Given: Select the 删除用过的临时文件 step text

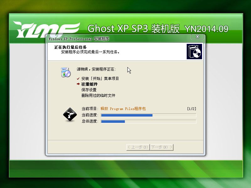Looking at the screenshot, I should 98,96.
